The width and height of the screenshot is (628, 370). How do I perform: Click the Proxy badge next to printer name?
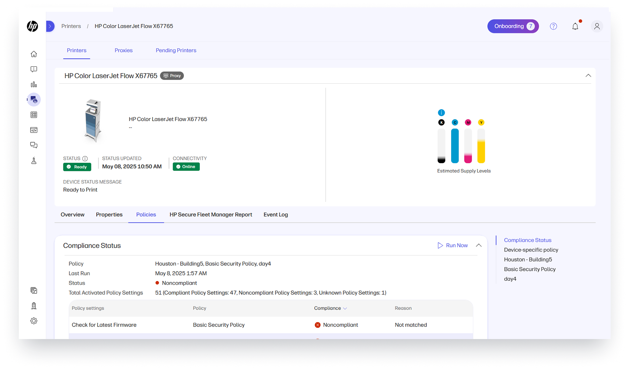172,76
